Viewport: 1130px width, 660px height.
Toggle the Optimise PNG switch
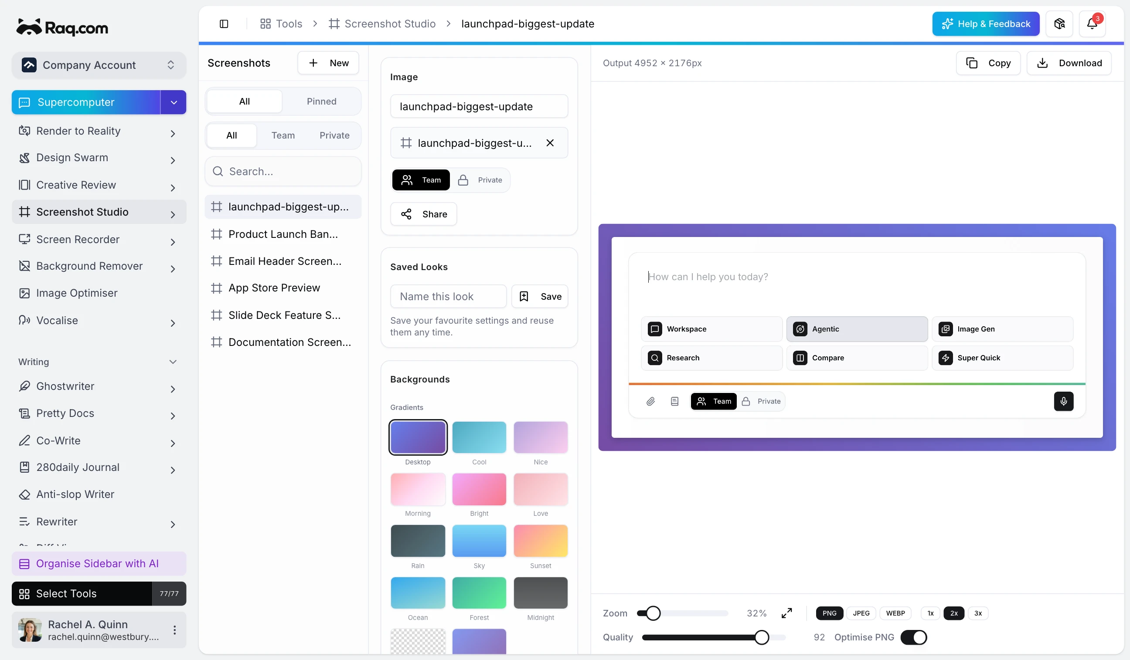[x=913, y=637]
